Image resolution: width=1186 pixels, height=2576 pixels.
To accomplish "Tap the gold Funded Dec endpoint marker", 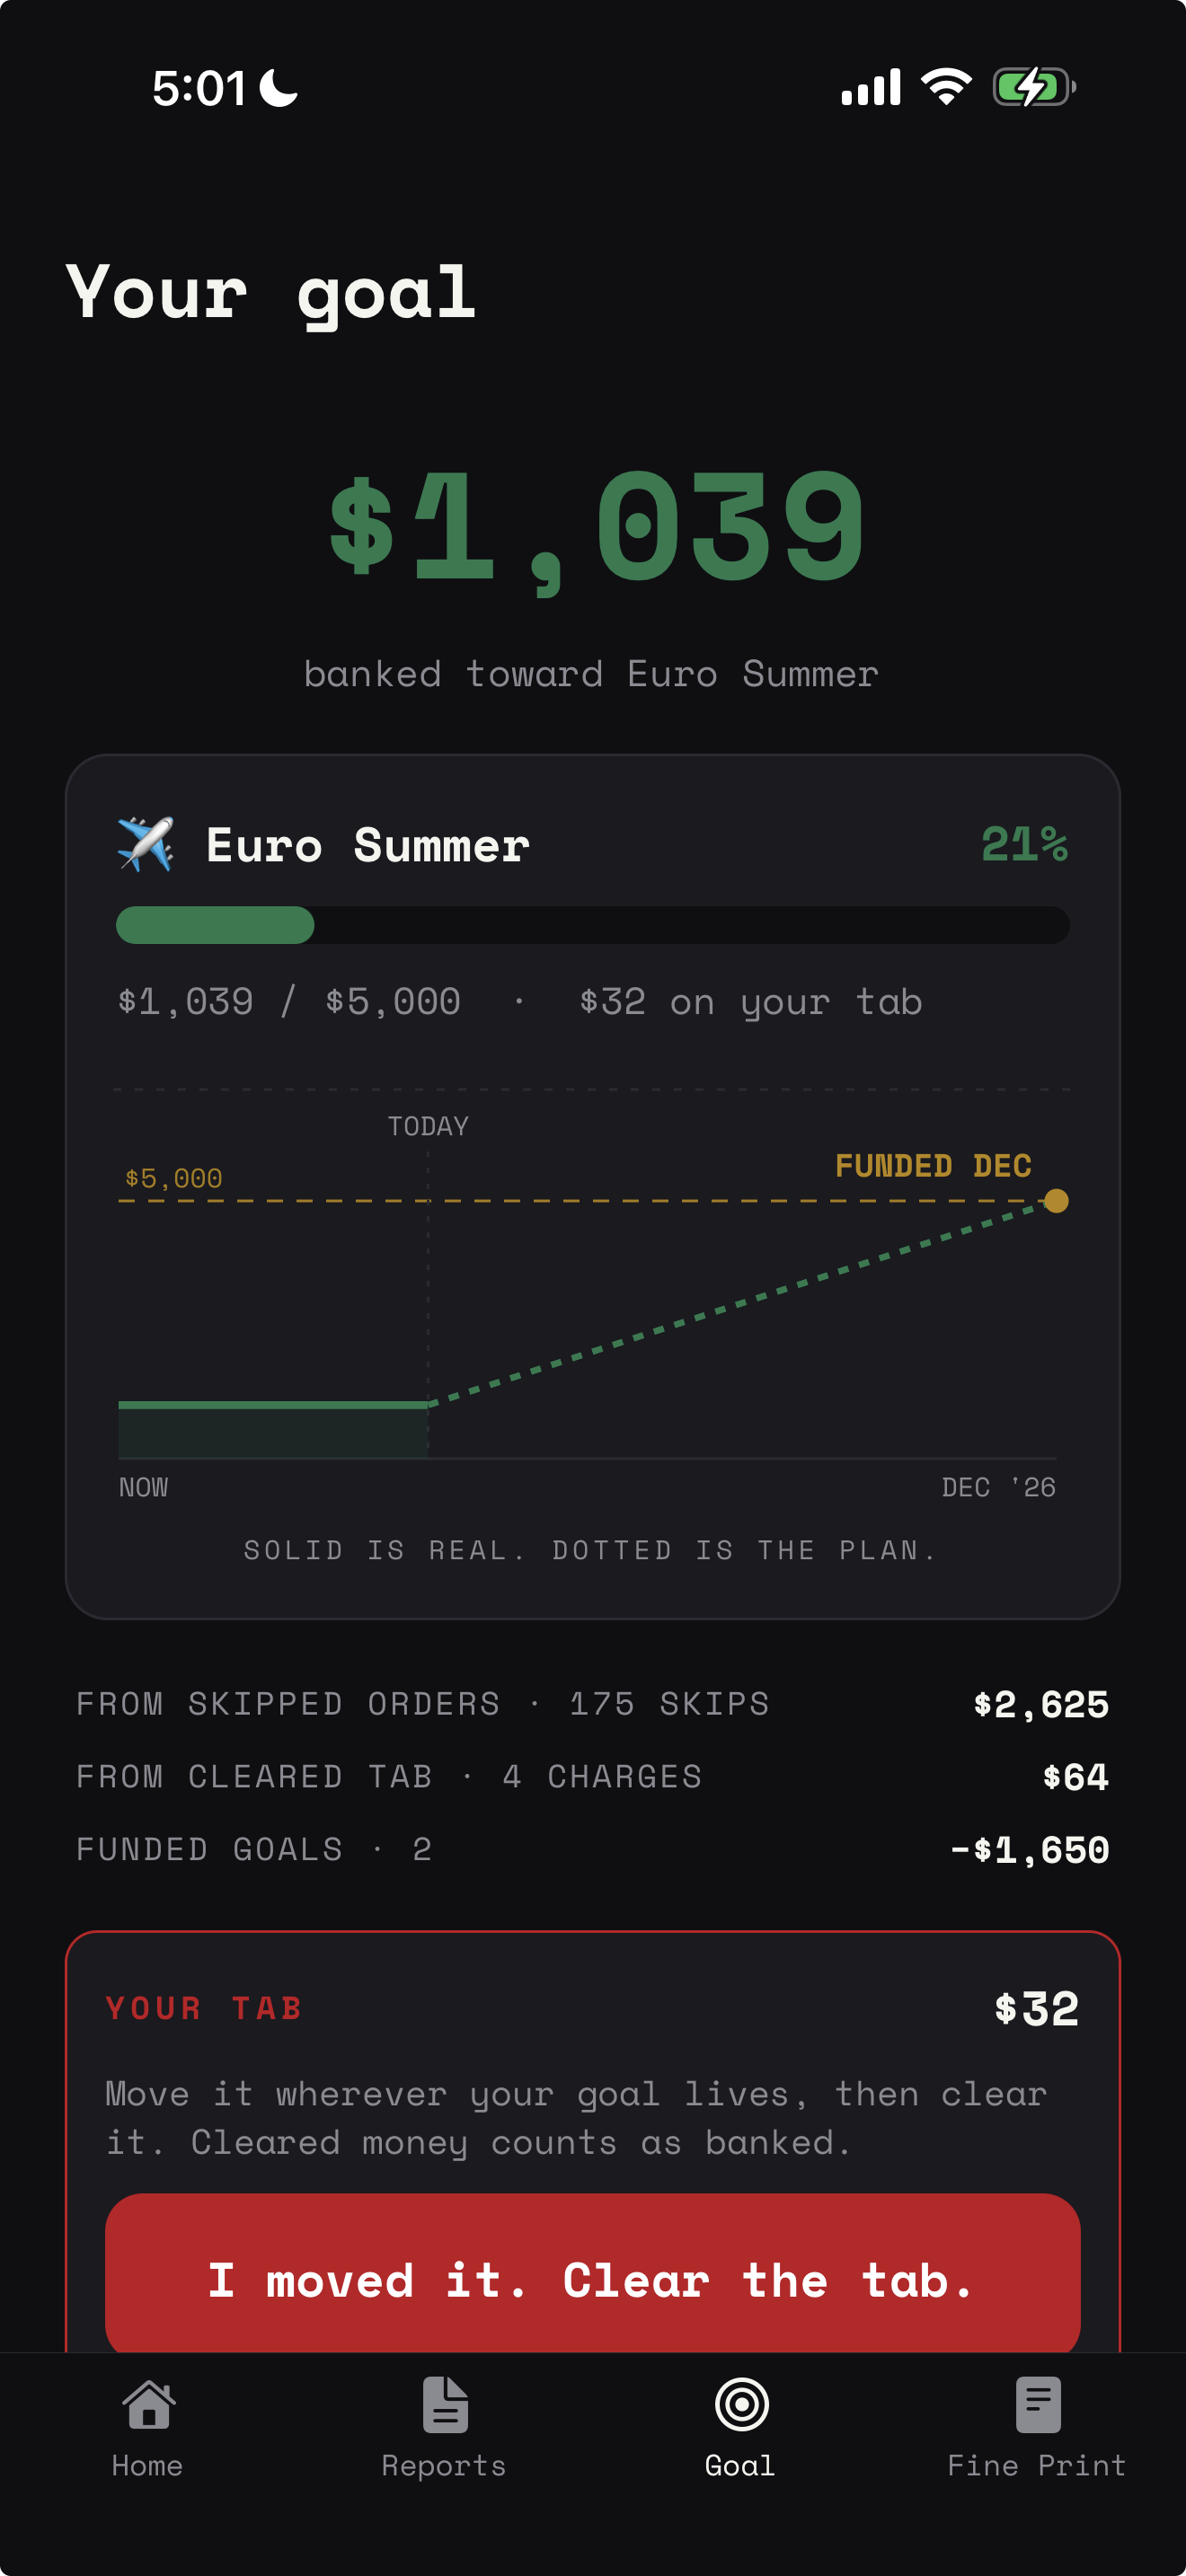I will [1056, 1200].
